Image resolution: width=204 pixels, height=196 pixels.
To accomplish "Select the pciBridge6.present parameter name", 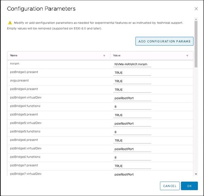I will [24, 140].
